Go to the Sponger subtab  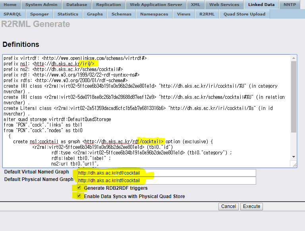[39, 14]
